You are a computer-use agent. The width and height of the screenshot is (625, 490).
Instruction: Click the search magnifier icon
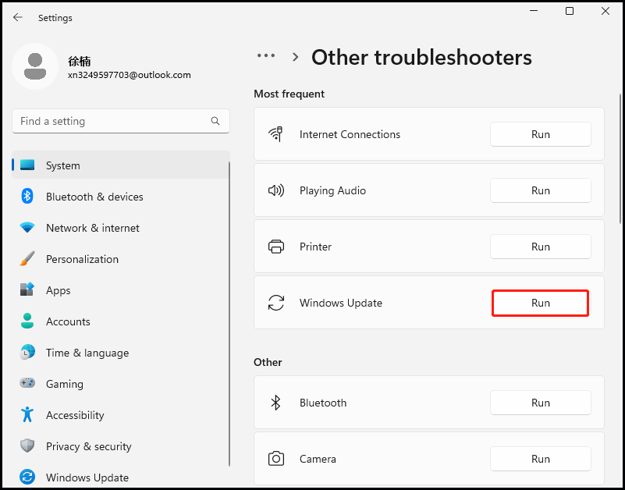tap(215, 121)
